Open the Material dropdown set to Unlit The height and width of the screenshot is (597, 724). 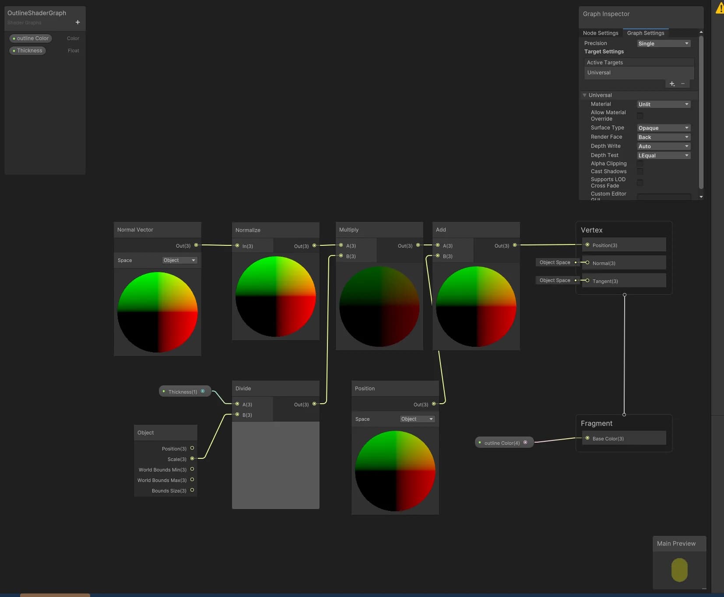[664, 104]
